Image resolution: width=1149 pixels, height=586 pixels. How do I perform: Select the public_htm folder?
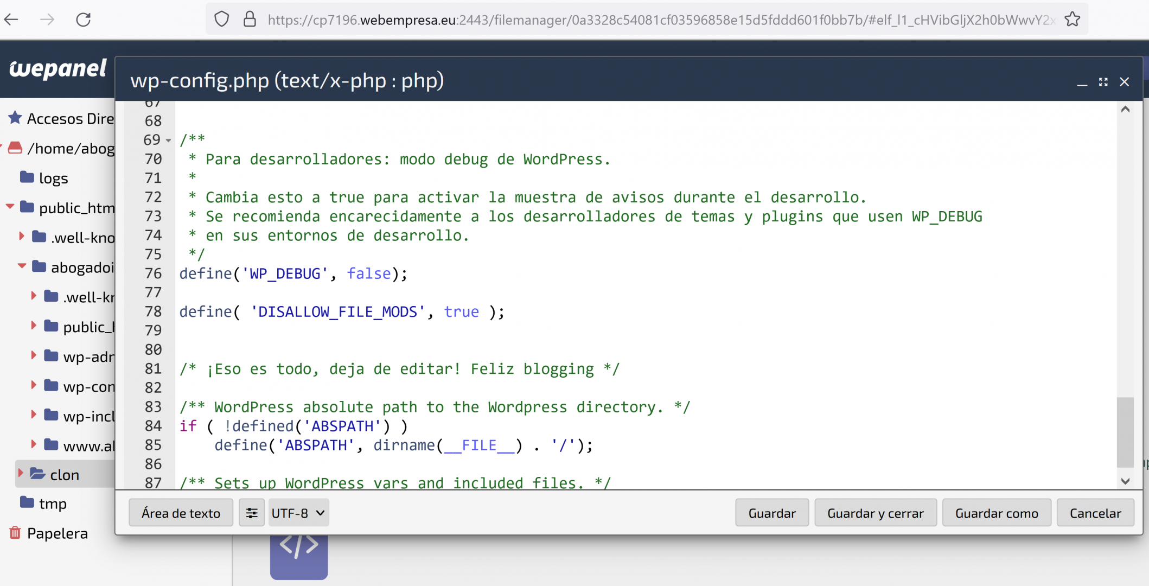coord(67,207)
